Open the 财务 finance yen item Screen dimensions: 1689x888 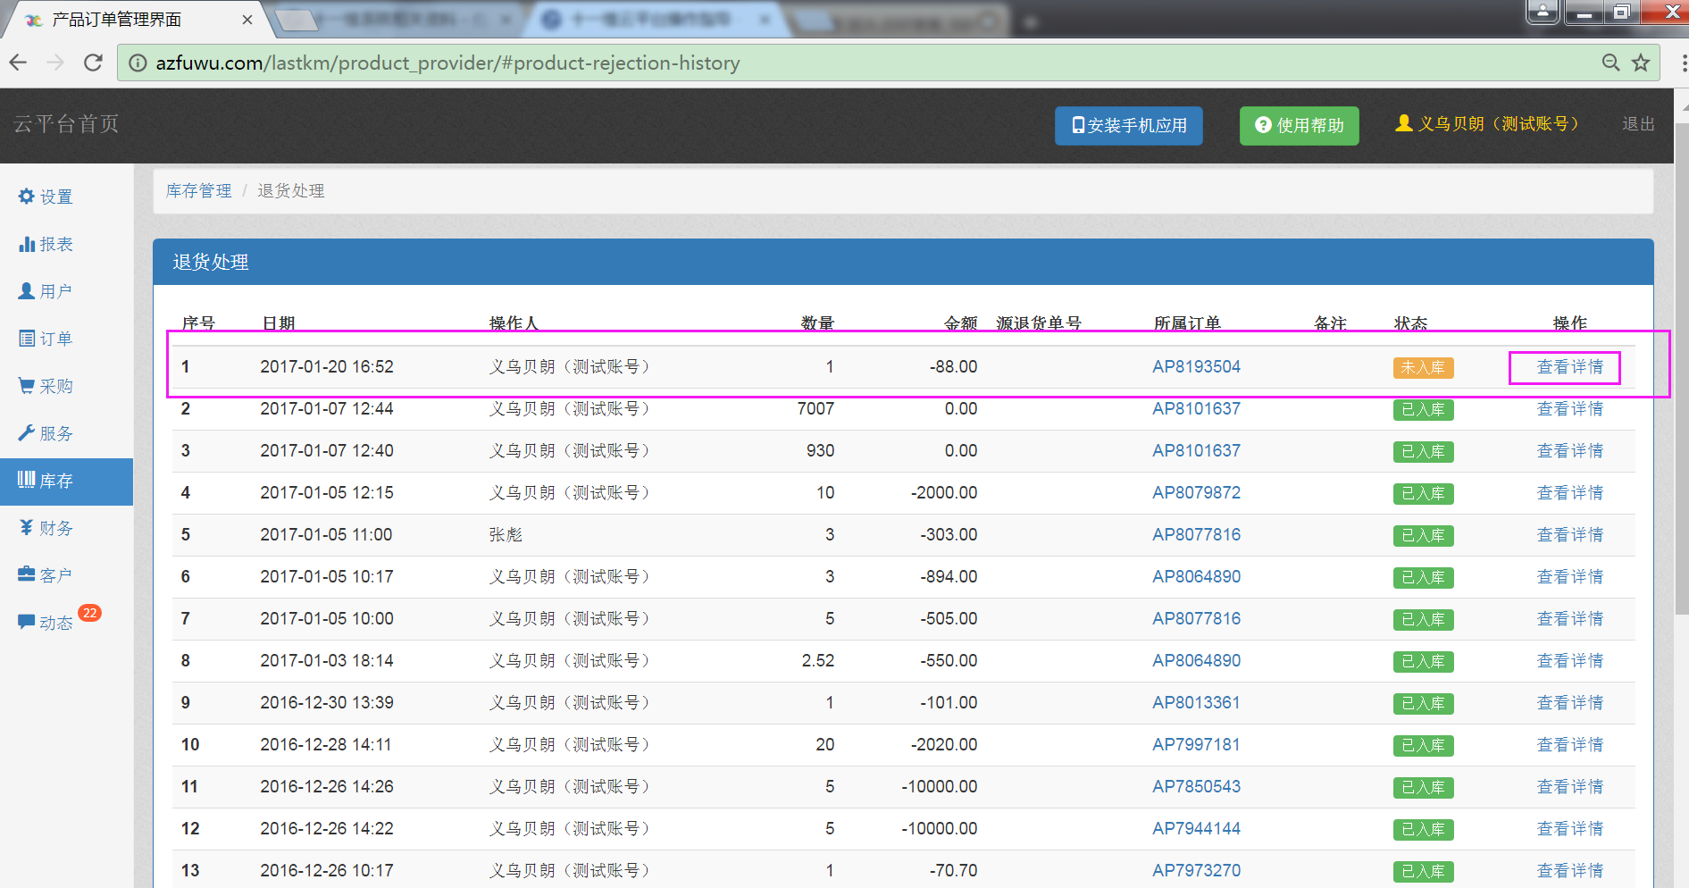[x=46, y=528]
